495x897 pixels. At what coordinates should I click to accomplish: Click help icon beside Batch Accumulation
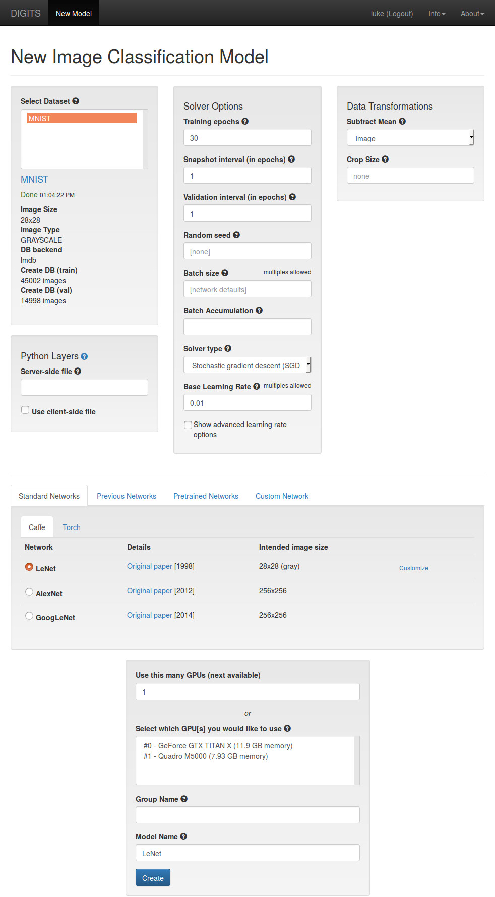pyautogui.click(x=259, y=310)
